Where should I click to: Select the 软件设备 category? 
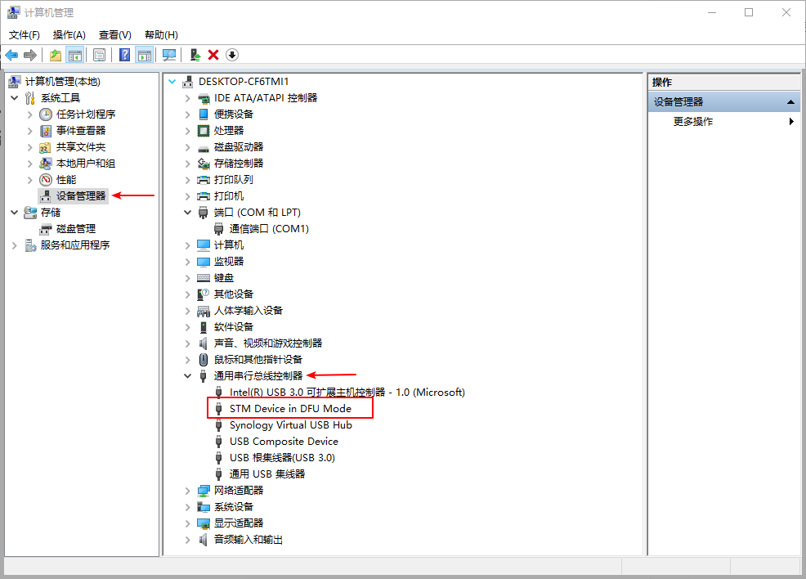pos(233,327)
